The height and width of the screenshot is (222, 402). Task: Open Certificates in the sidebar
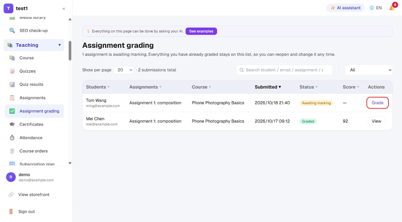coord(34,124)
